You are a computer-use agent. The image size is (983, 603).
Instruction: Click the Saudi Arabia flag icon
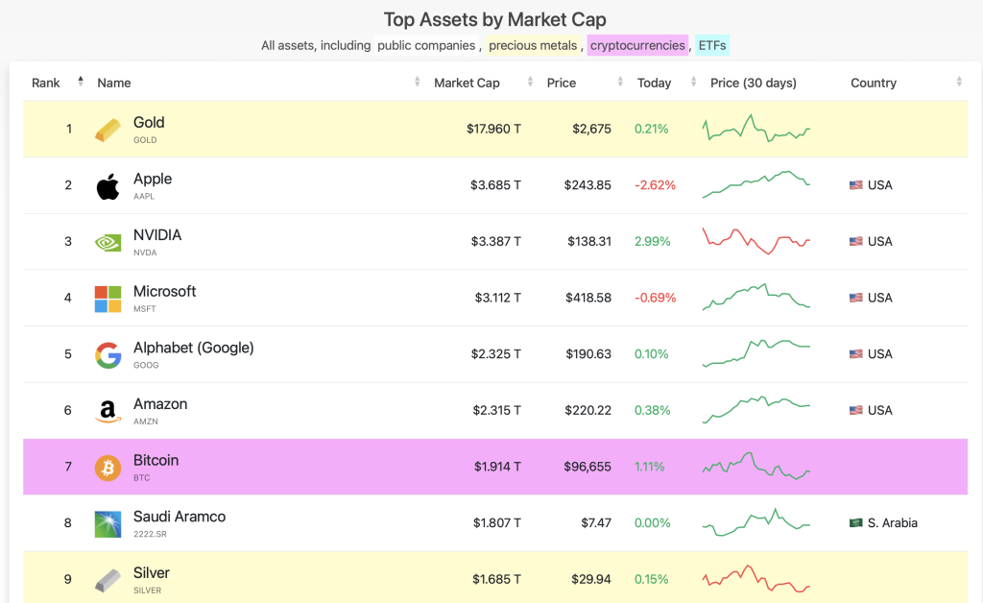(x=855, y=522)
